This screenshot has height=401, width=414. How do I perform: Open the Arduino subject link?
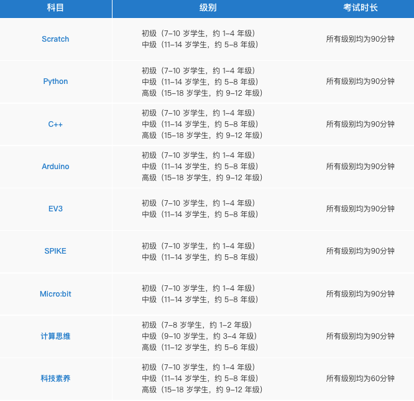pyautogui.click(x=55, y=167)
